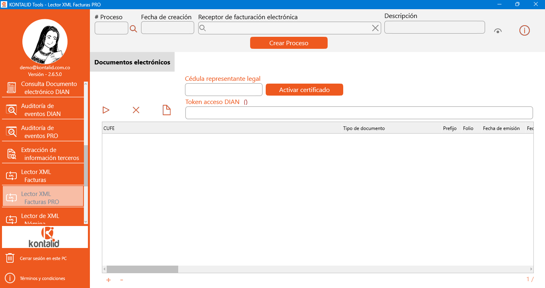The height and width of the screenshot is (288, 545).
Task: Click Cerrar sesión en este PC
Action: (43, 258)
